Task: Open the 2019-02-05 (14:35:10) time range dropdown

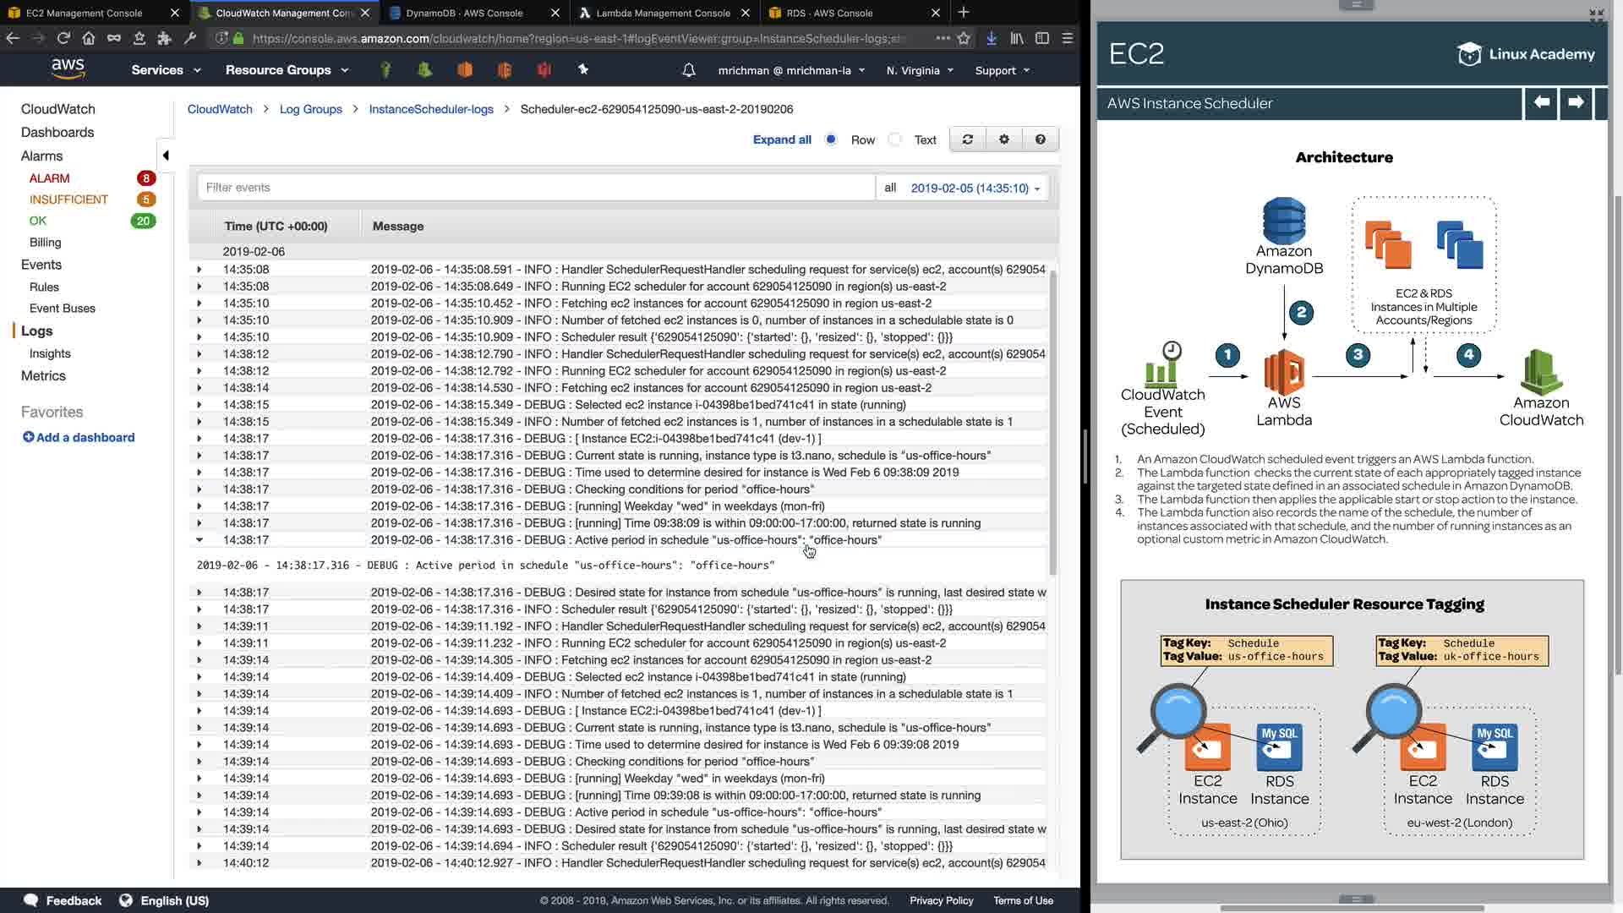Action: (975, 188)
